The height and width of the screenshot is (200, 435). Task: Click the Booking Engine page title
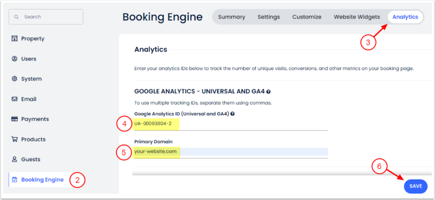coord(163,17)
